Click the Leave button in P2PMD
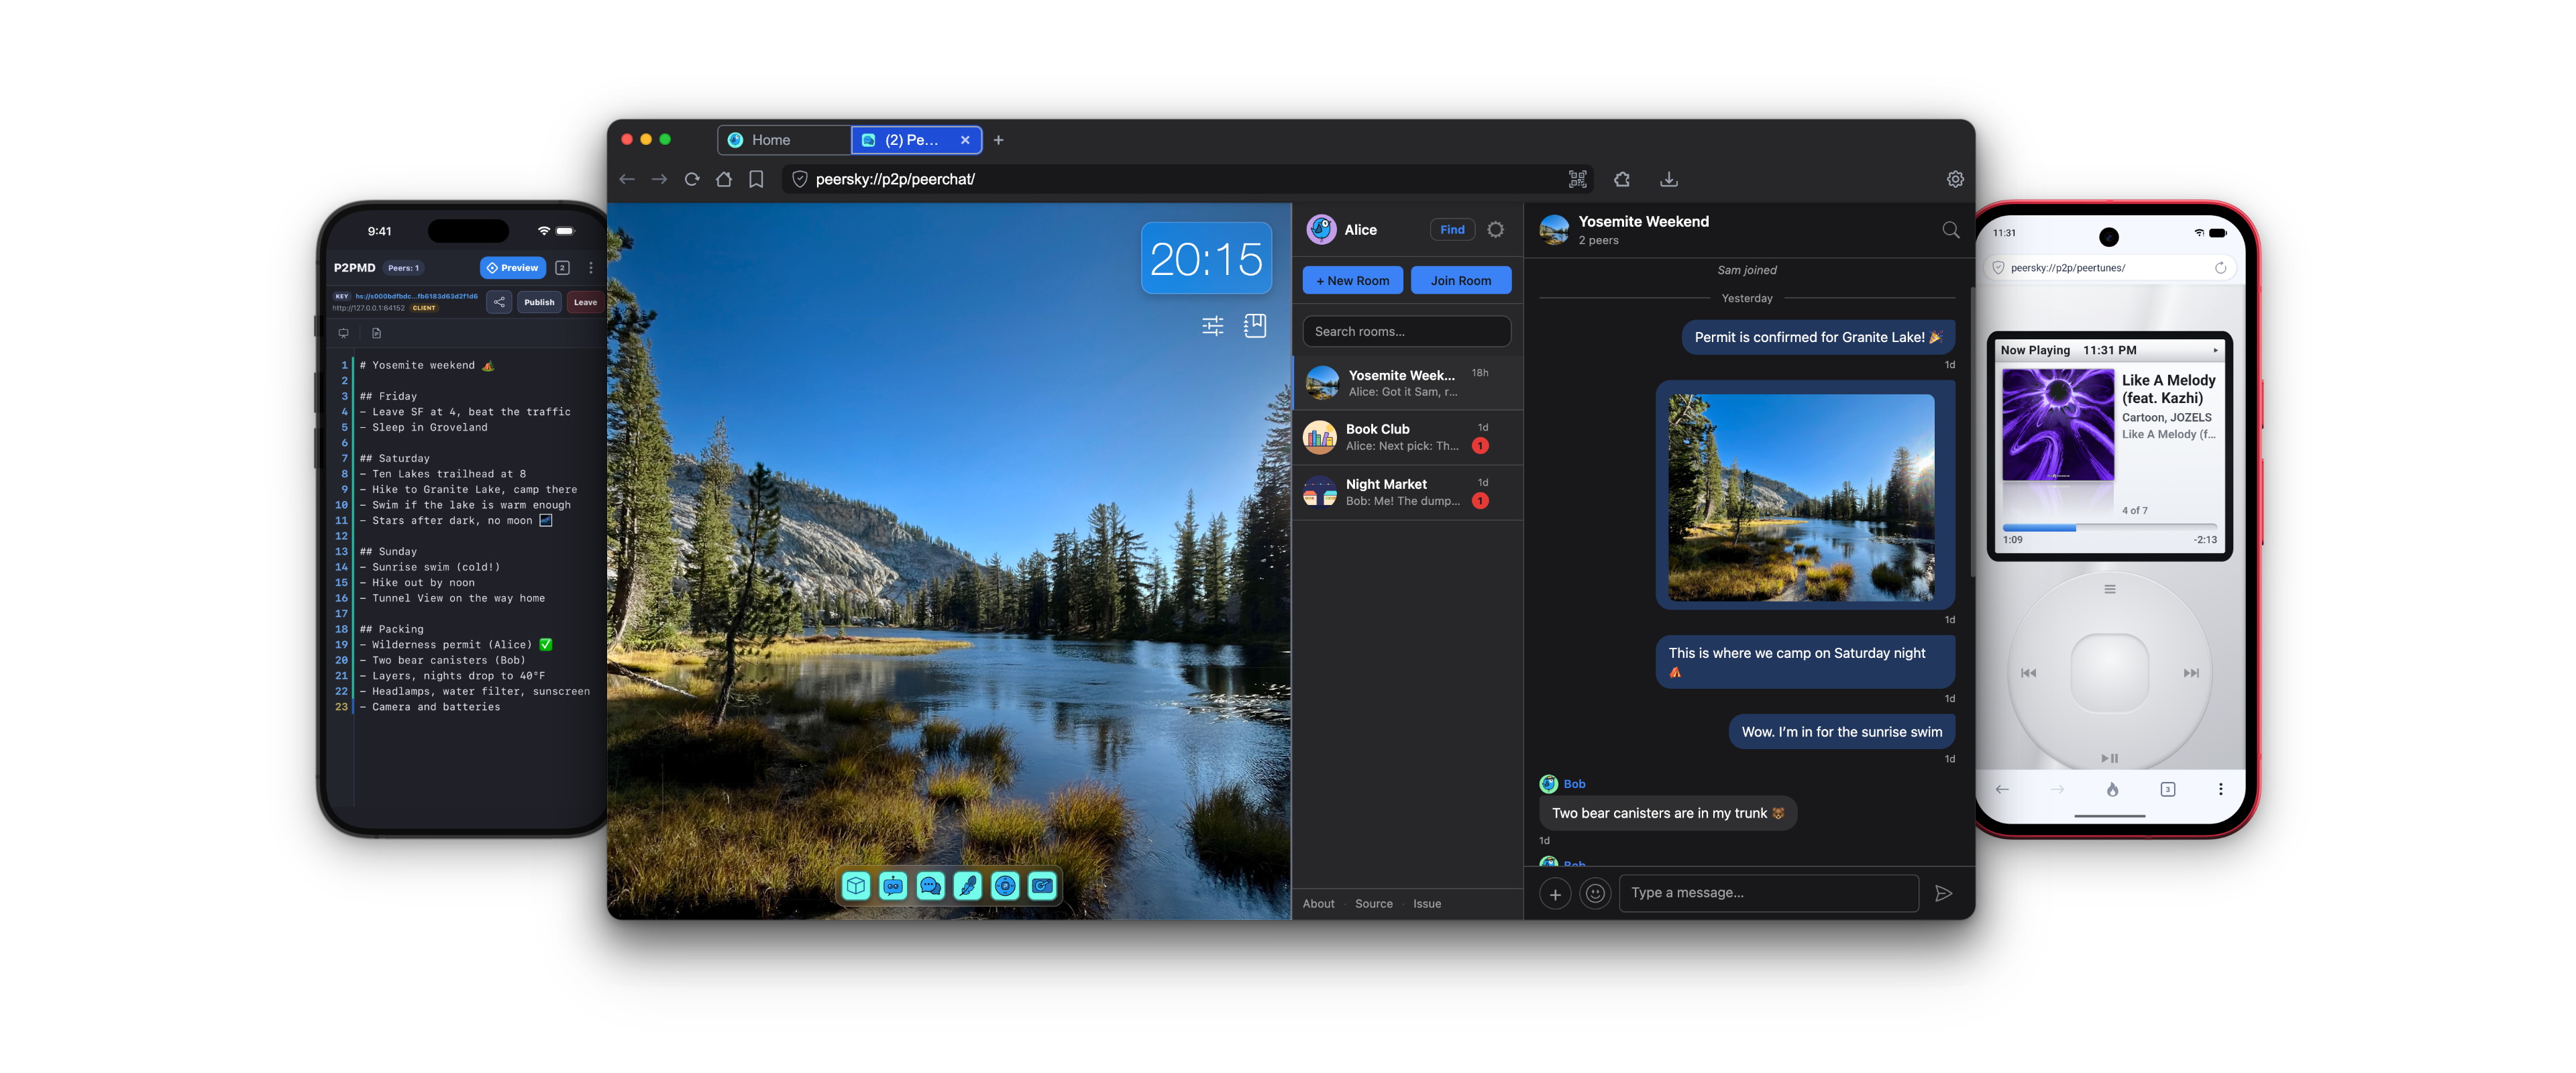The width and height of the screenshot is (2576, 1073). 585,302
